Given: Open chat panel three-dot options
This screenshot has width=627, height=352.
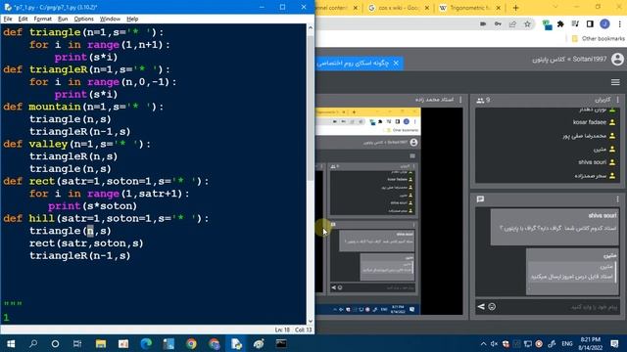Looking at the screenshot, I should 617,198.
